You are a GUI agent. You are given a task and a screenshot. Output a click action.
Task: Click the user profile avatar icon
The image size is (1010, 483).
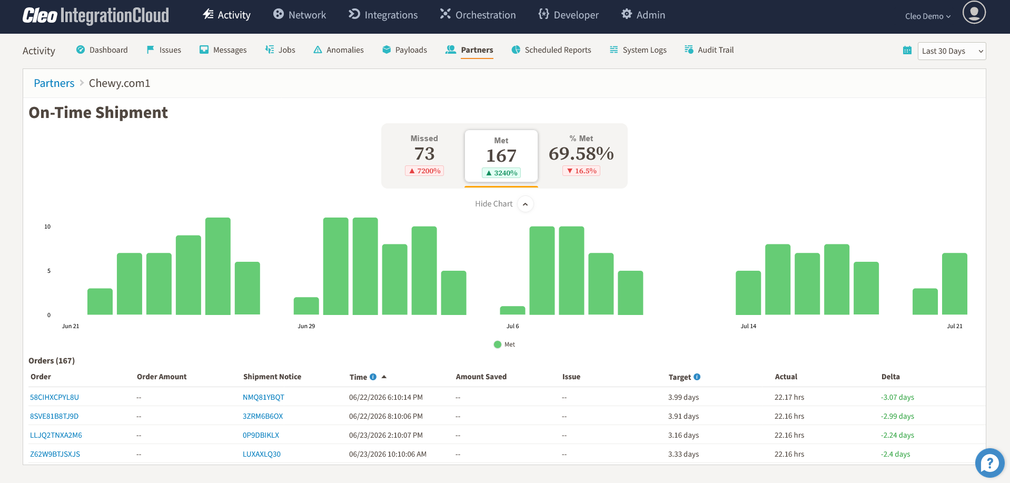[974, 12]
